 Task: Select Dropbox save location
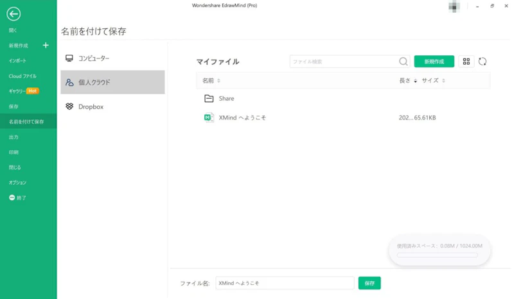click(112, 107)
